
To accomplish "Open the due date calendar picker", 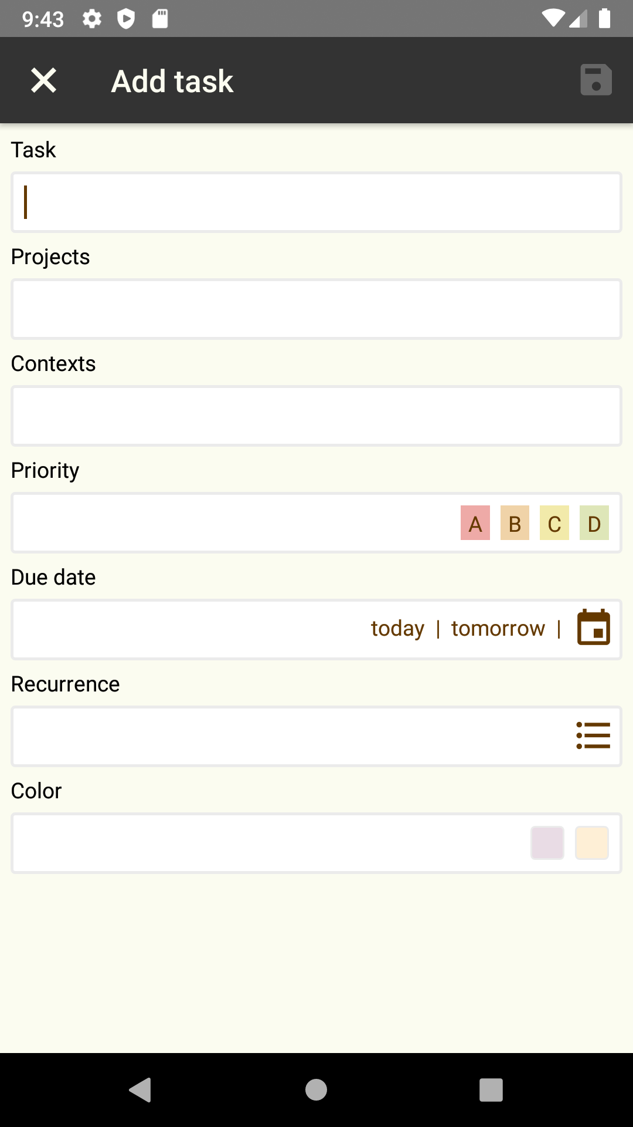I will 594,627.
